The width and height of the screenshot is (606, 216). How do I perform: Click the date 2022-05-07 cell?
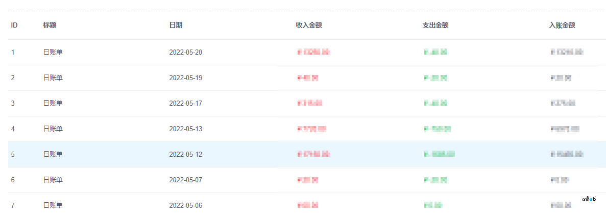tap(185, 180)
